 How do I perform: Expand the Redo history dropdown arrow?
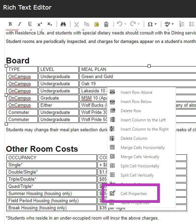click(x=139, y=24)
